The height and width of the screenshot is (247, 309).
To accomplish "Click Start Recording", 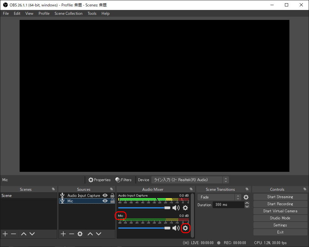I will pos(280,204).
